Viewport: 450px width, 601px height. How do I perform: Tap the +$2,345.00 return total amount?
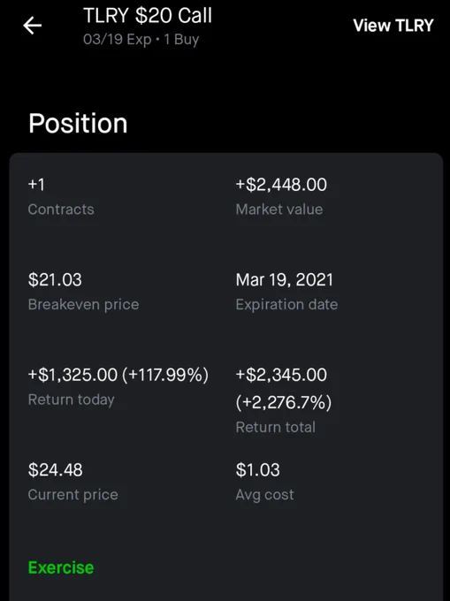(281, 375)
